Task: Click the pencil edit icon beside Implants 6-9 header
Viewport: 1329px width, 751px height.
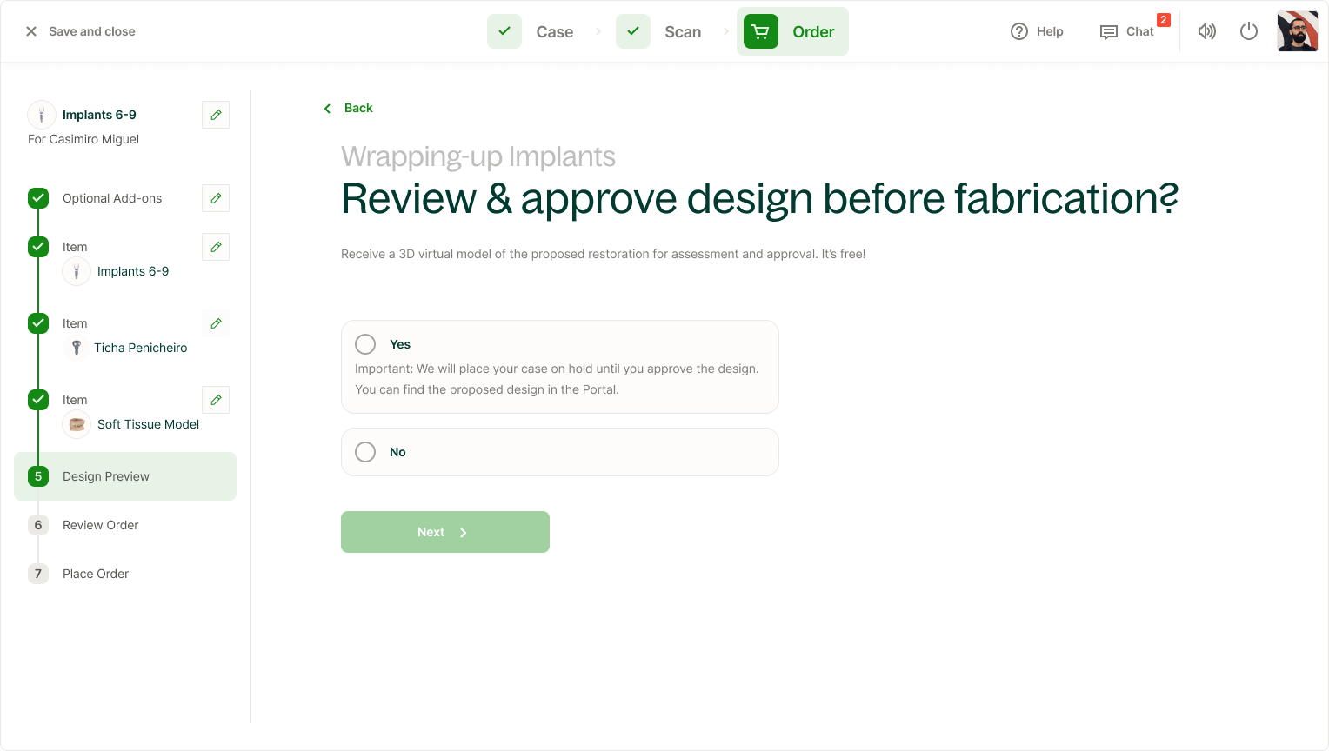Action: [216, 115]
